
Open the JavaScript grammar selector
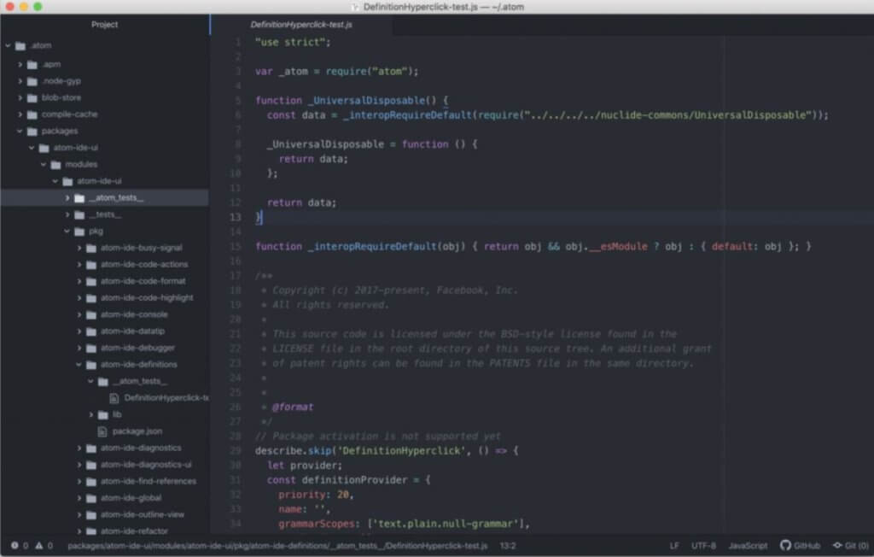748,545
